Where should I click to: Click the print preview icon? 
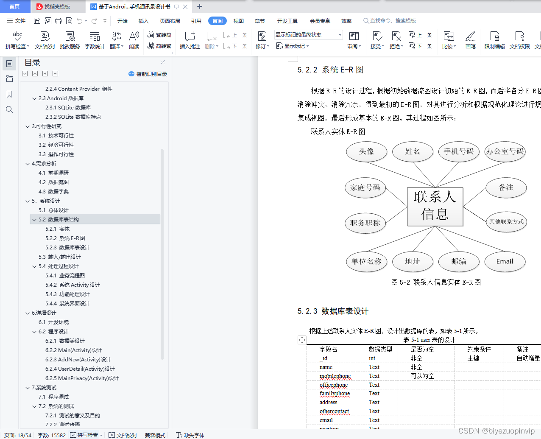tap(69, 21)
